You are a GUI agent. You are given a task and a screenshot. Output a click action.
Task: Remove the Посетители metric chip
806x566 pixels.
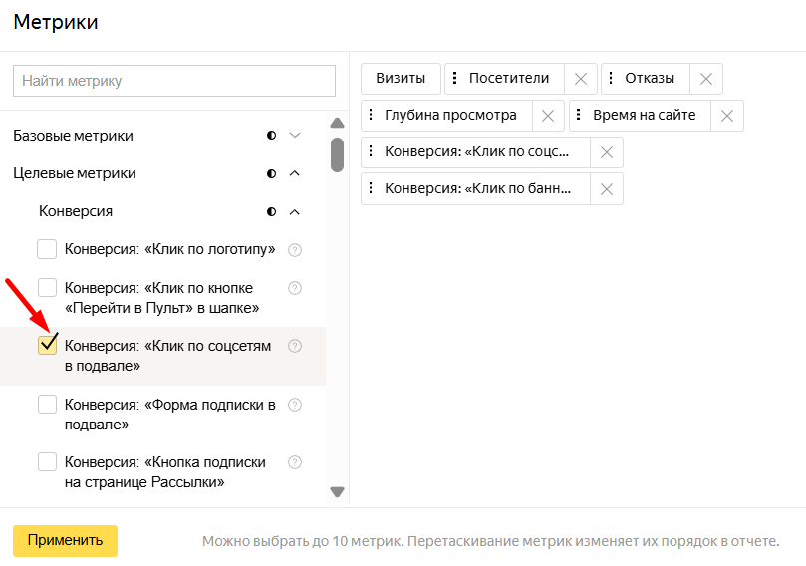581,79
